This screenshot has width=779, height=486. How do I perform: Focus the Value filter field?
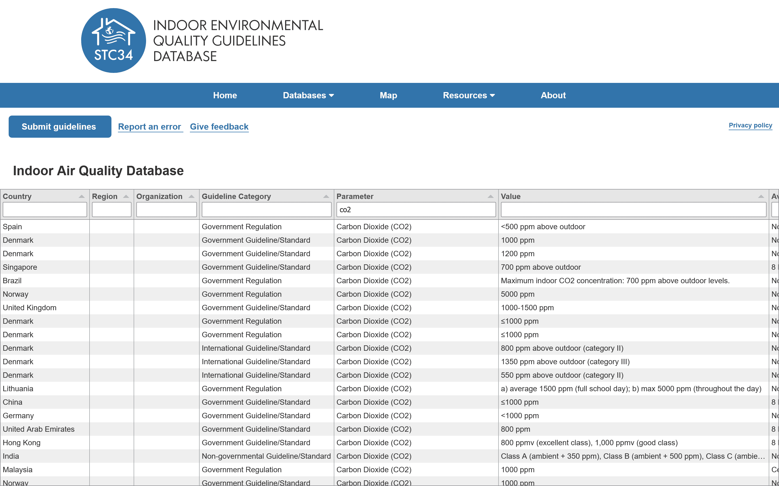633,210
